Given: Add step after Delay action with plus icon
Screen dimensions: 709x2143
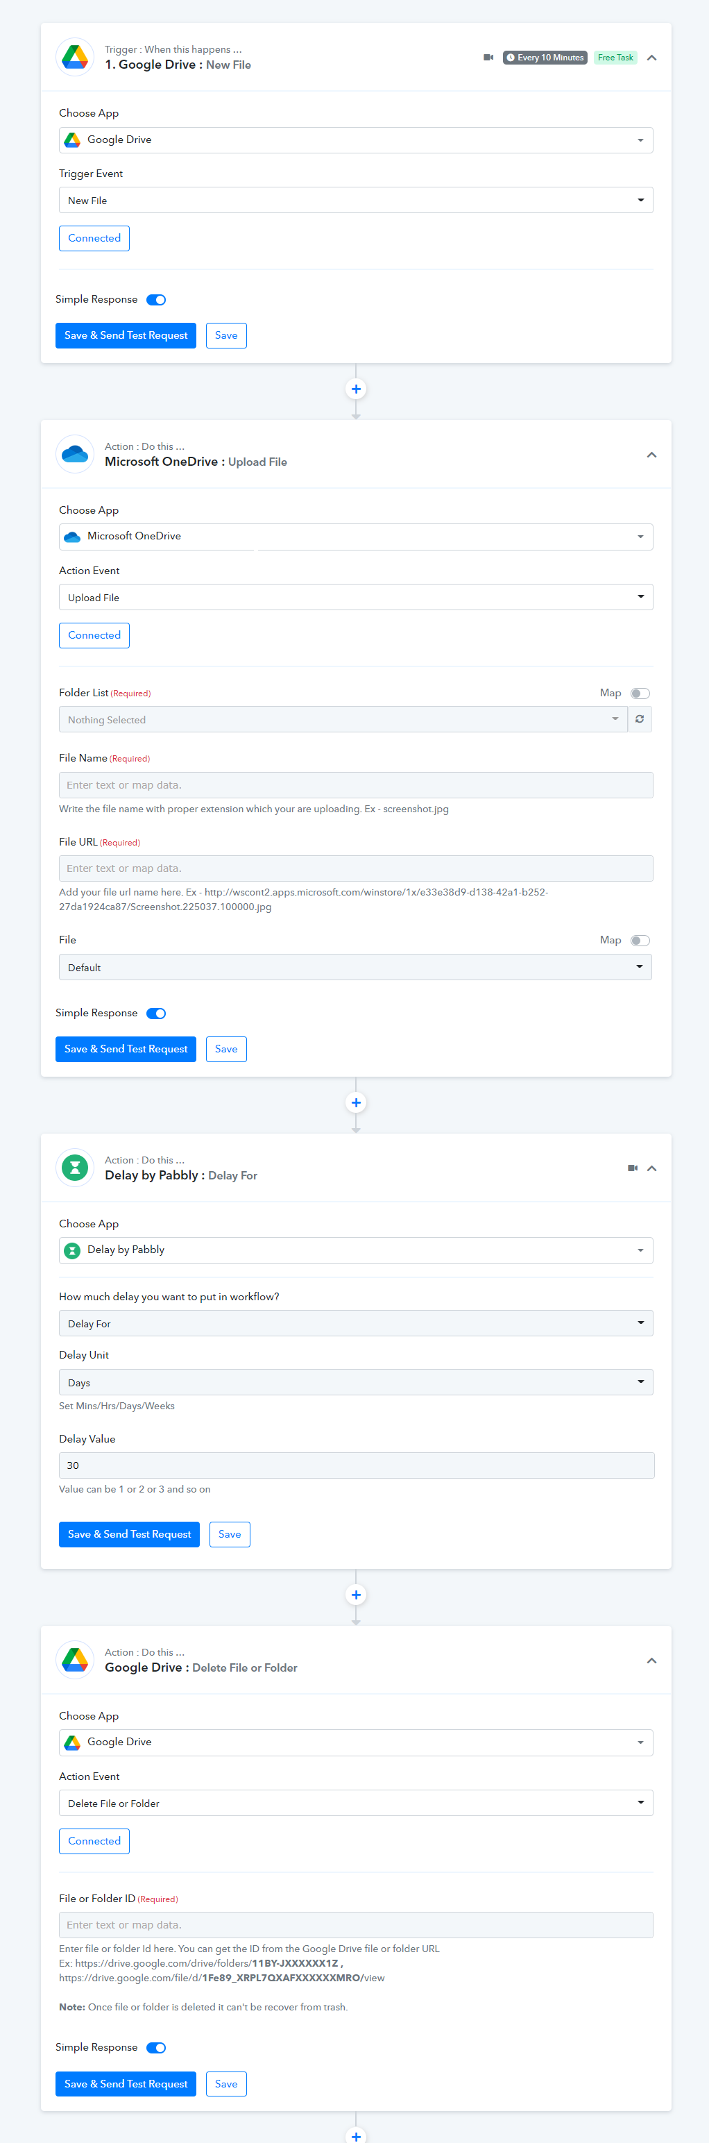Looking at the screenshot, I should (x=356, y=1595).
